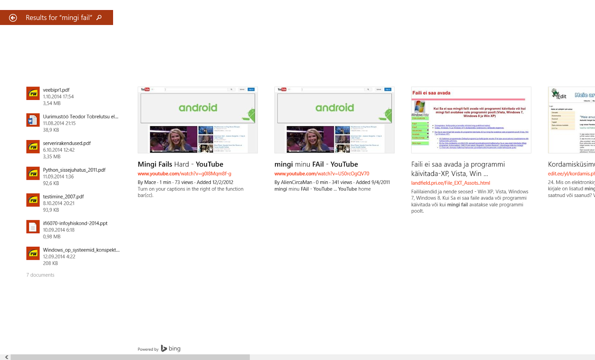Open Windows_op_systeemid_konspekt file name
The image size is (595, 360).
click(81, 250)
